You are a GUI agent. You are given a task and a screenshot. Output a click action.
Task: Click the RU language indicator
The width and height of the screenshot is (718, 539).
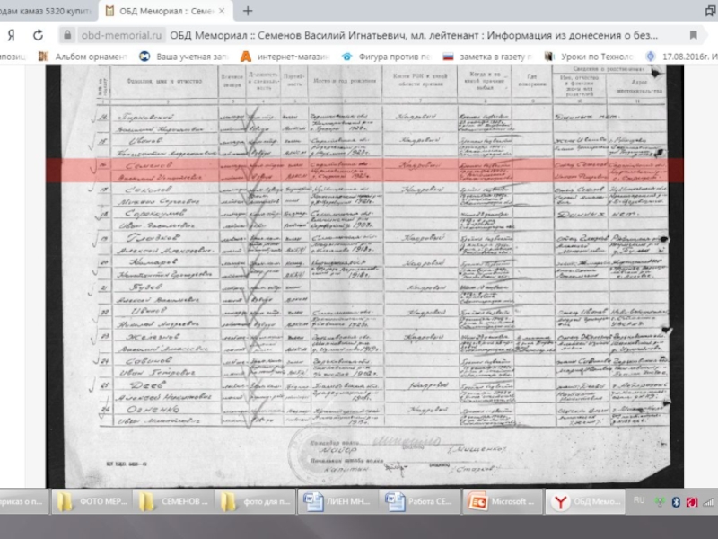(x=639, y=500)
